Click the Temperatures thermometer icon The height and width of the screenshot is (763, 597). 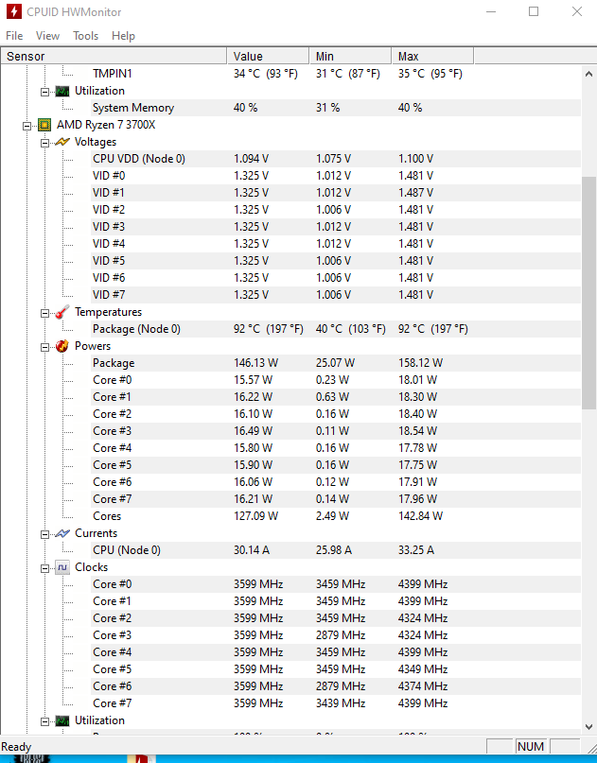[x=62, y=312]
